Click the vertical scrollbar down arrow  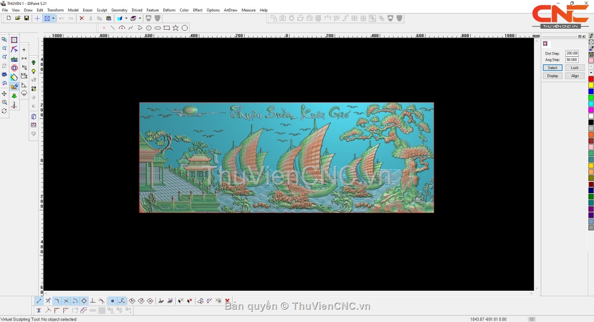[x=537, y=288]
